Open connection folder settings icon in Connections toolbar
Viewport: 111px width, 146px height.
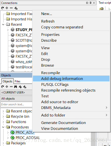[x=16, y=8]
